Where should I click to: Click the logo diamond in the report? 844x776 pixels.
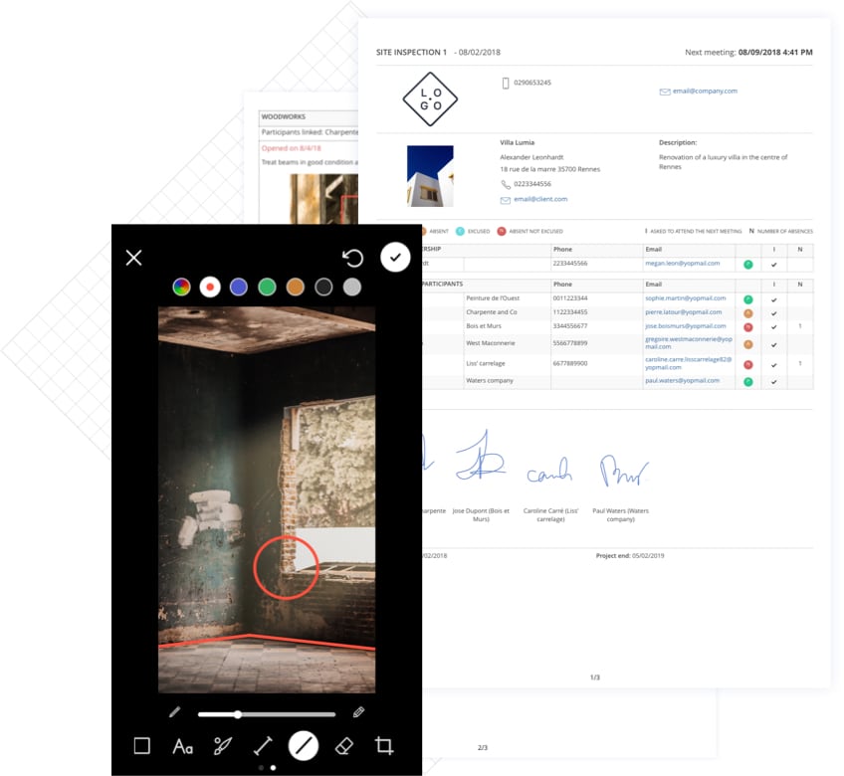click(x=430, y=99)
